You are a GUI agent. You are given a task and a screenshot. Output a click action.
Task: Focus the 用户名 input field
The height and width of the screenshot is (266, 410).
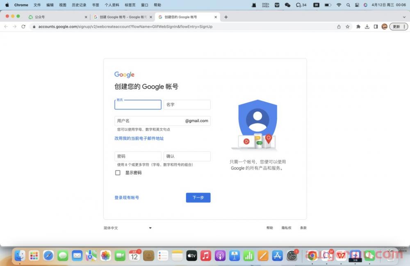pyautogui.click(x=162, y=121)
